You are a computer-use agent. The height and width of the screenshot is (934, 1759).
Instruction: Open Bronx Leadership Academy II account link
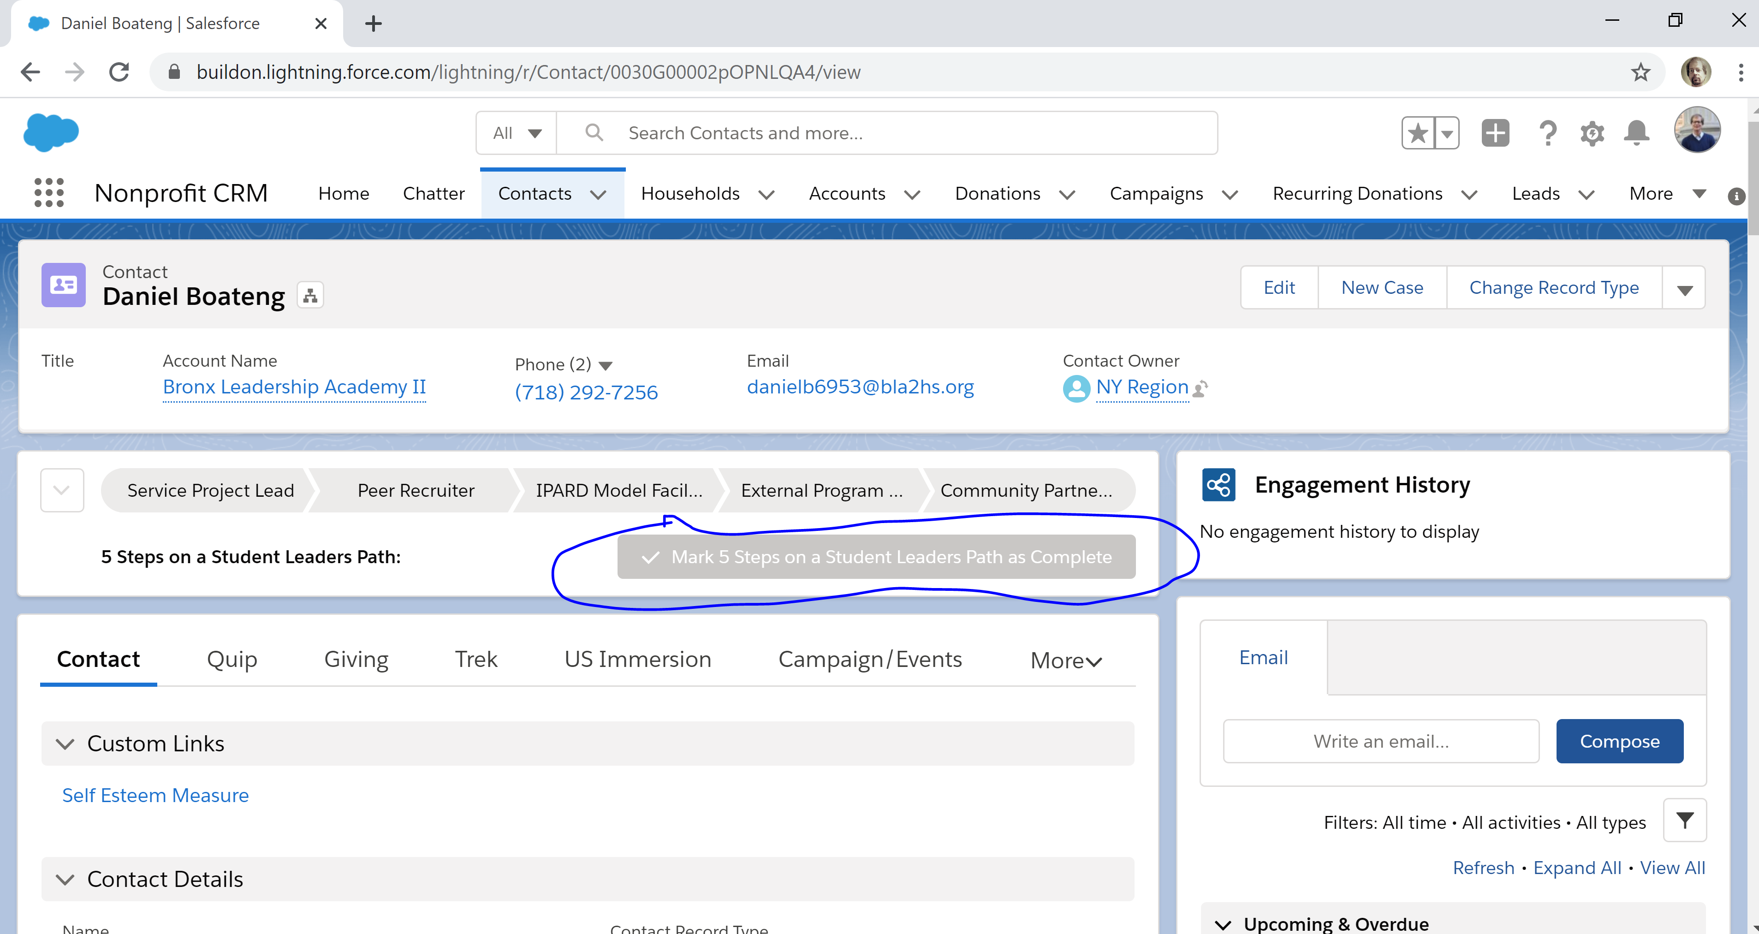[x=294, y=387]
